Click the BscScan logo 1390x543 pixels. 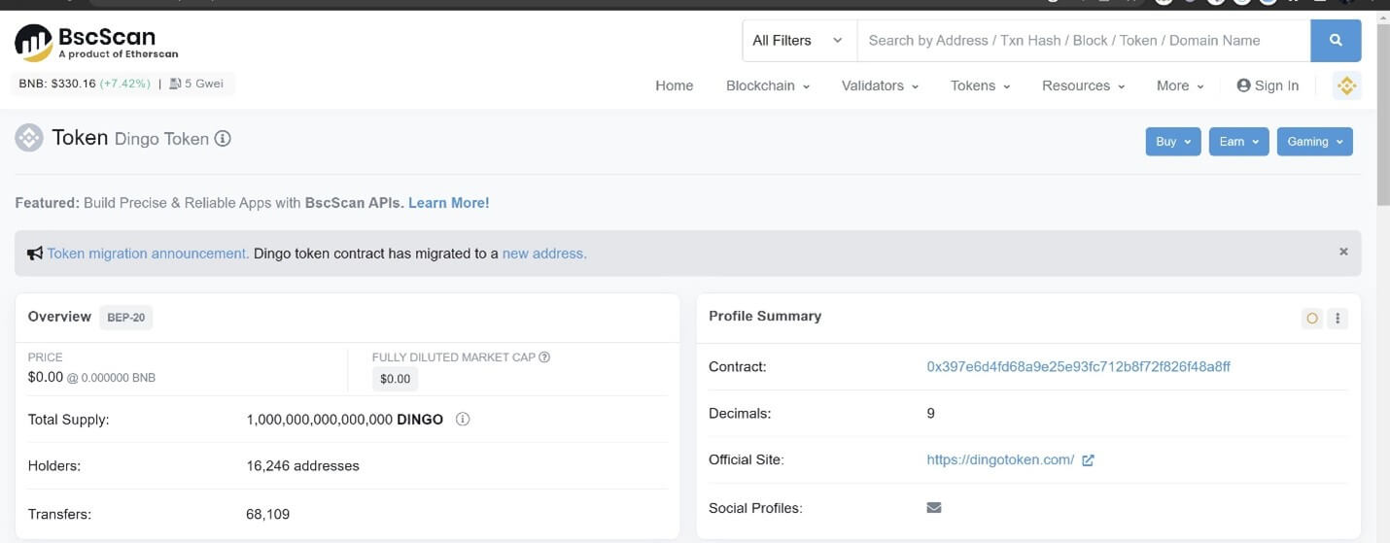tap(96, 43)
